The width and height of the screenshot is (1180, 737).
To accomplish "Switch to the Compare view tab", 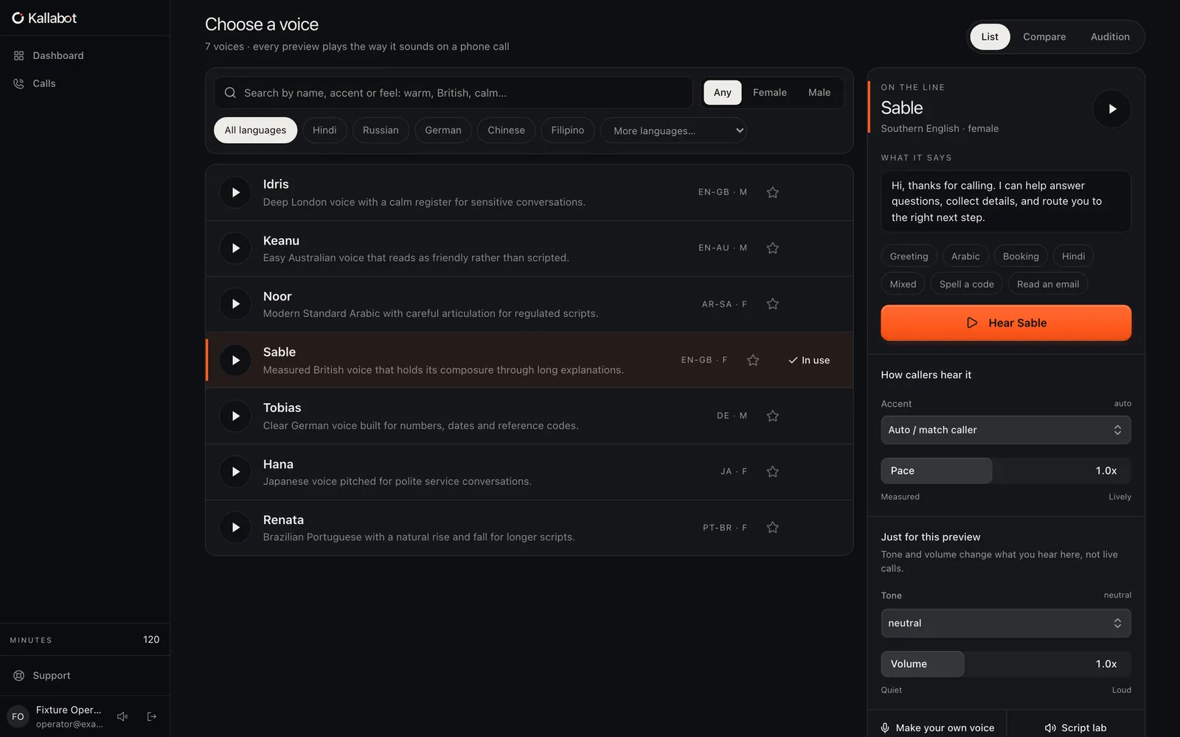I will coord(1044,37).
